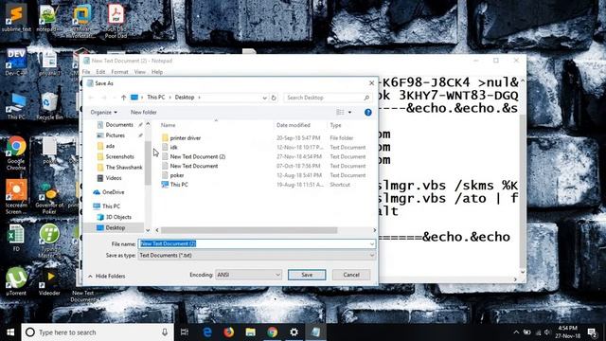This screenshot has height=341, width=606.
Task: Click the Windows Start button
Action: tap(10, 332)
